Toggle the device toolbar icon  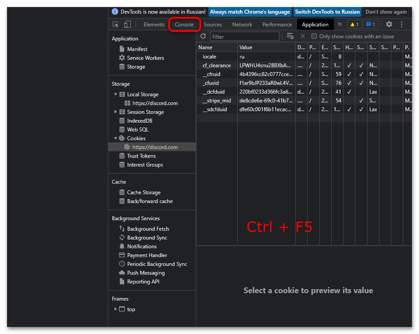click(x=128, y=24)
